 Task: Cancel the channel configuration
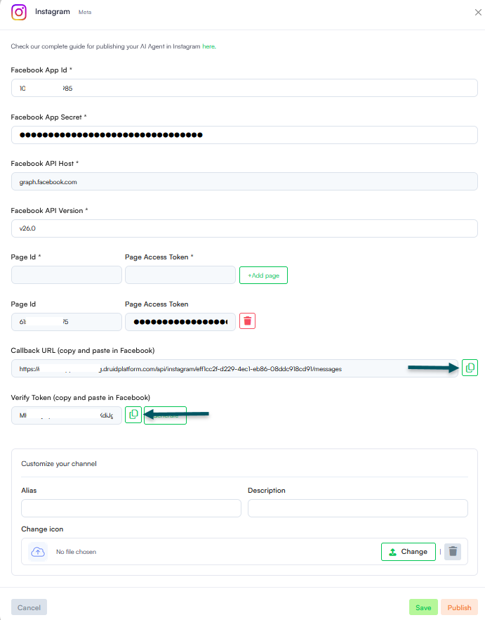coord(29,607)
